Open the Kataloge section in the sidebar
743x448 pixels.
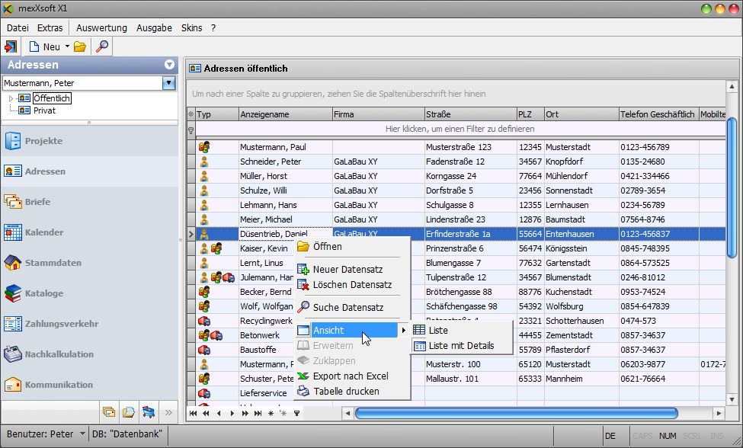point(90,293)
